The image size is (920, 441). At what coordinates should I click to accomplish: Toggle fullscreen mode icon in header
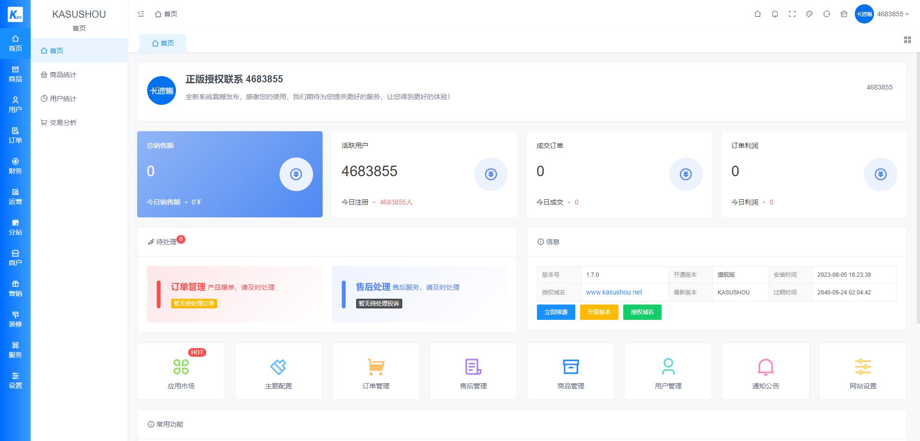792,14
